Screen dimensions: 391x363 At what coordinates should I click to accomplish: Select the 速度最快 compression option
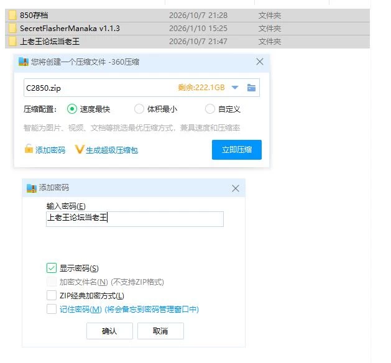click(88, 109)
